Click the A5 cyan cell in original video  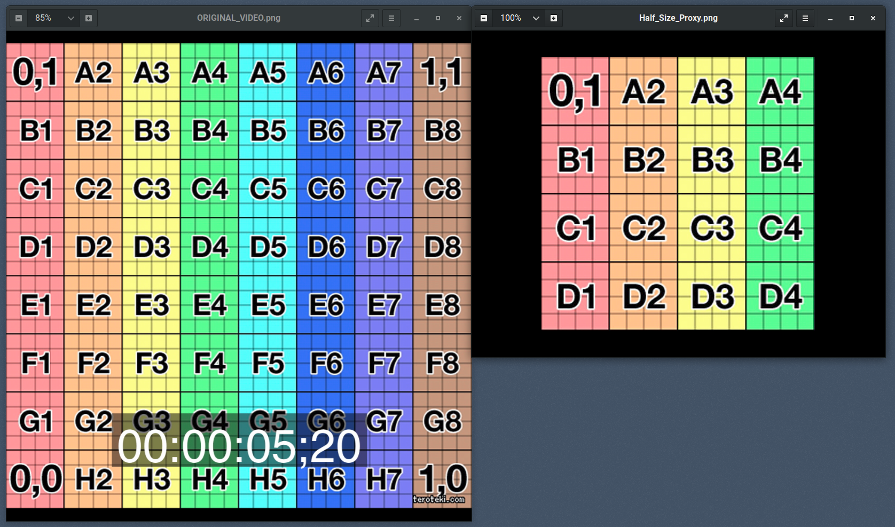click(x=268, y=72)
